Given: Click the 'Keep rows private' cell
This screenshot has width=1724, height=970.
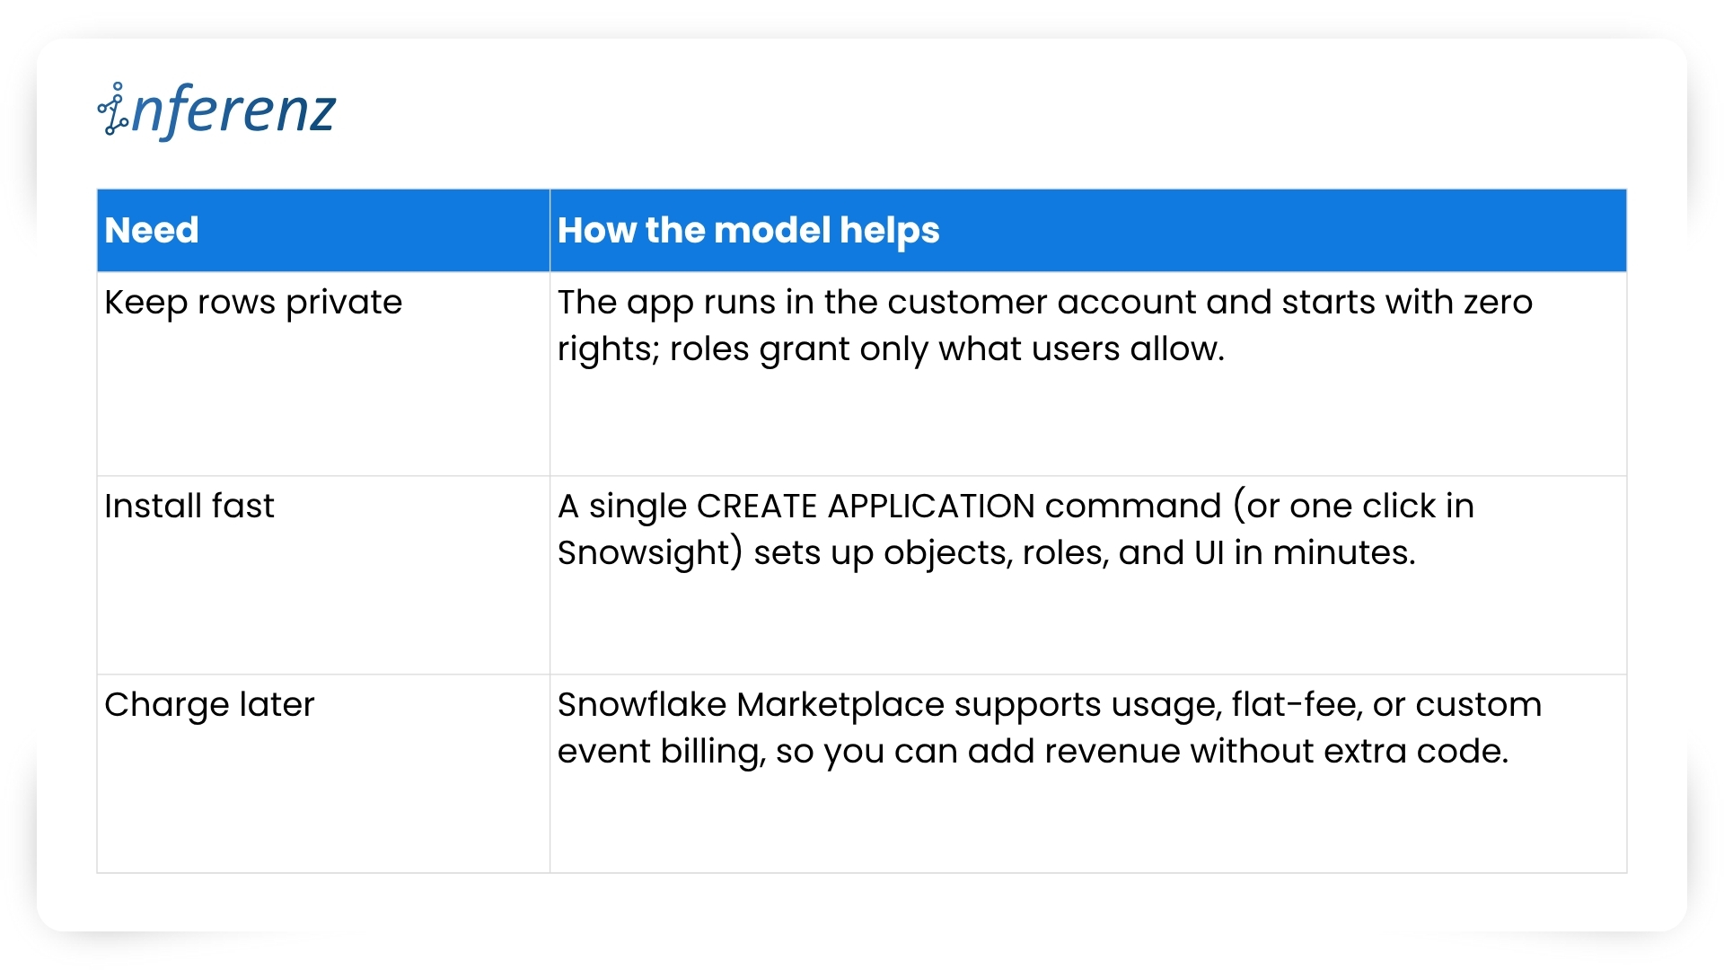Looking at the screenshot, I should (323, 374).
